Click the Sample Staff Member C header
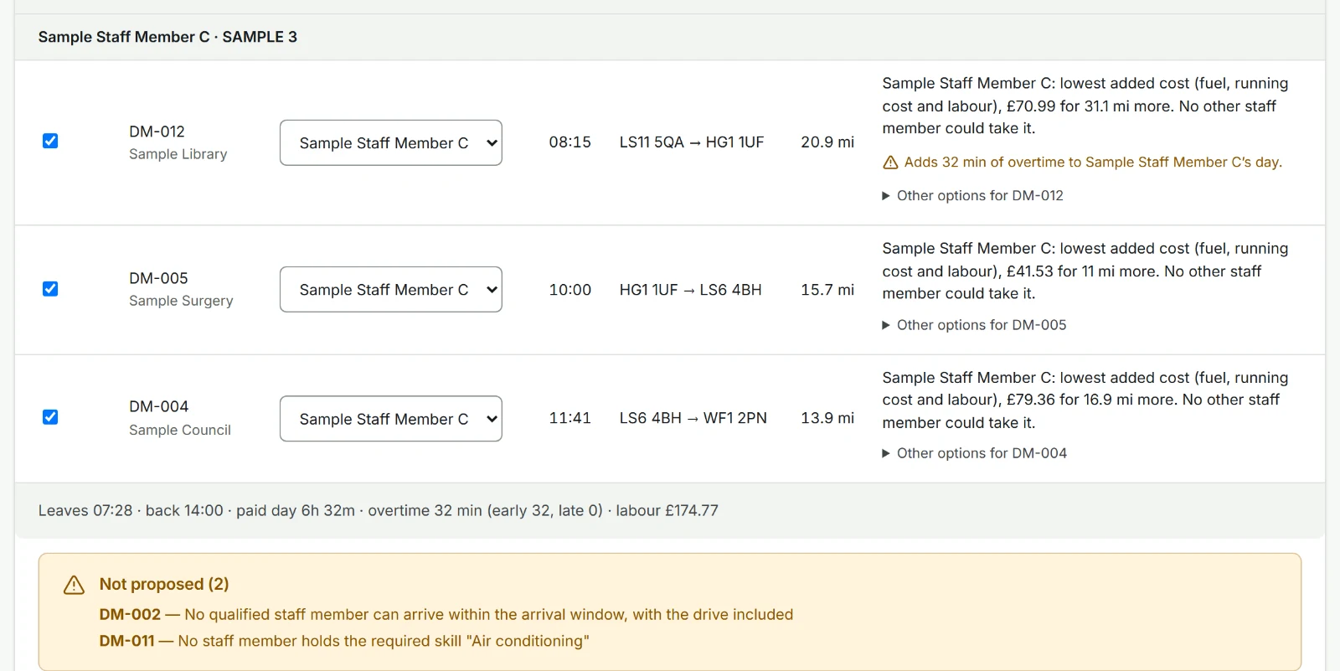The image size is (1340, 671). pyautogui.click(x=167, y=37)
